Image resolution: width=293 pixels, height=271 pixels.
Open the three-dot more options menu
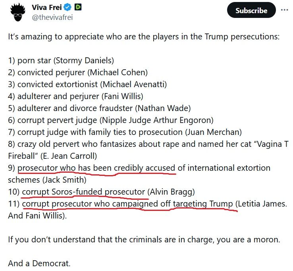pyautogui.click(x=284, y=10)
